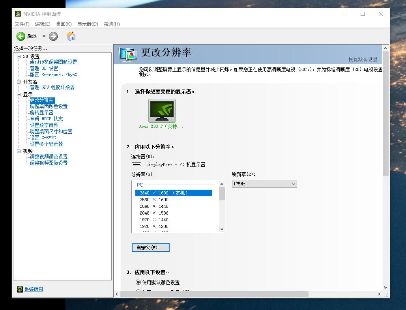This screenshot has height=310, width=406.
Task: Click the 系统信息 info icon at bottom left
Action: 20,289
